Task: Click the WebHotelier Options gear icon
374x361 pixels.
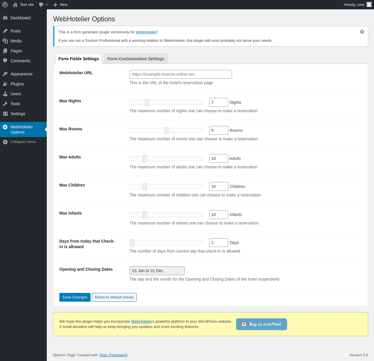Action: [5, 127]
